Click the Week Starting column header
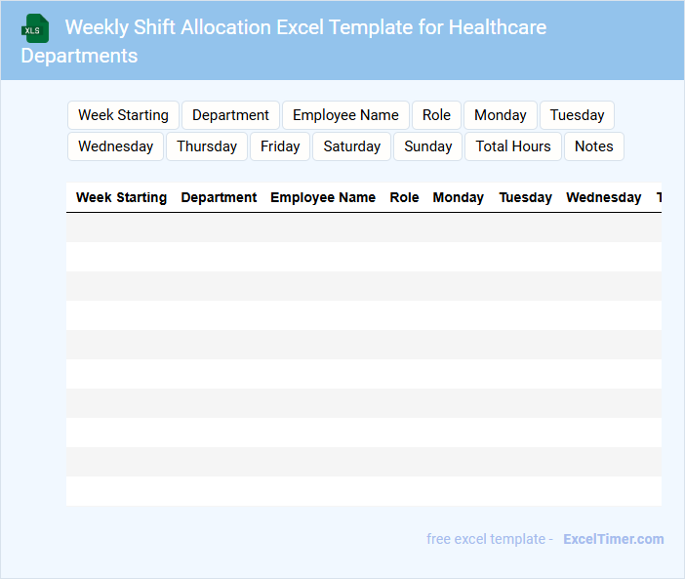685x579 pixels. click(x=121, y=197)
